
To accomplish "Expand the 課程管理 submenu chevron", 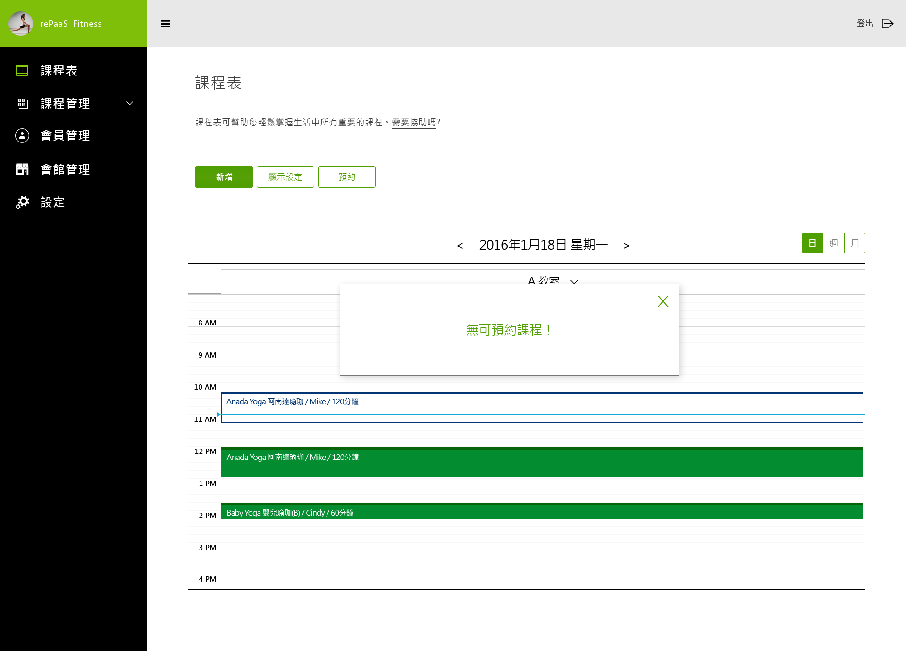I will pos(130,103).
